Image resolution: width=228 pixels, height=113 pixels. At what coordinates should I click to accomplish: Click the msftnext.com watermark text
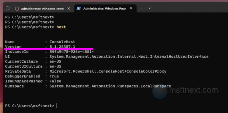tap(193, 90)
